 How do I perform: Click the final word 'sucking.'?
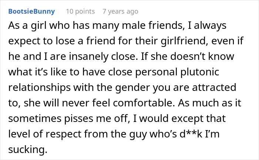(28, 150)
